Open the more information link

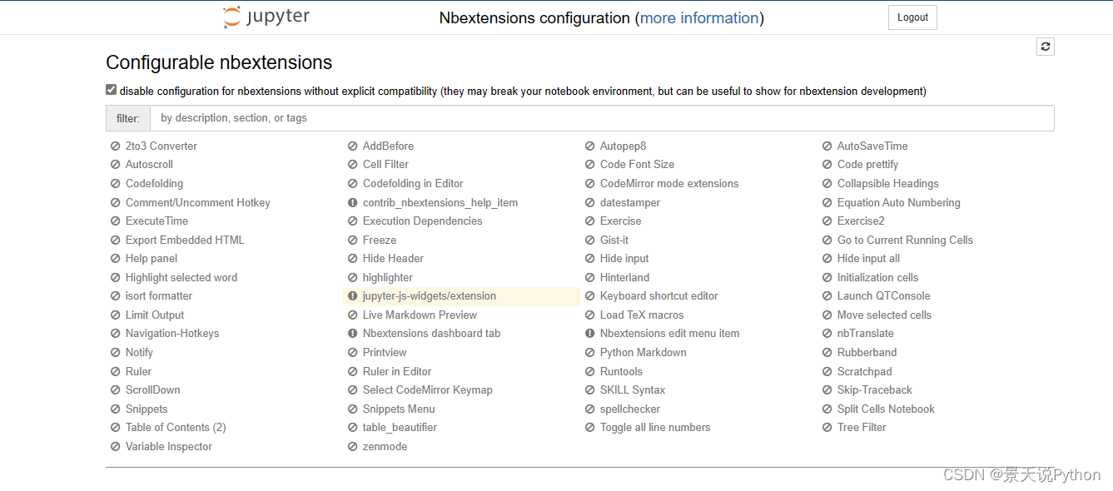[x=699, y=18]
